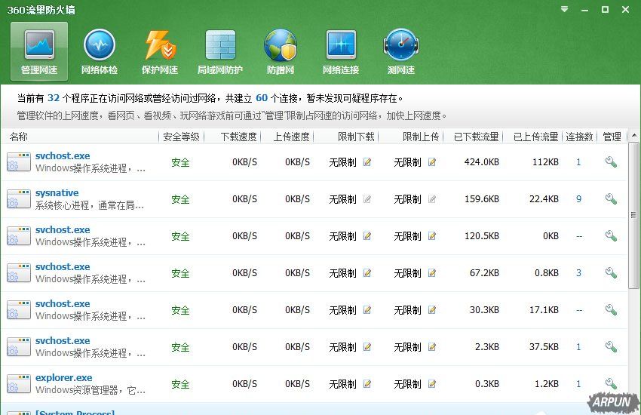Click the 安全等级 column header
The width and height of the screenshot is (641, 415).
click(x=181, y=137)
